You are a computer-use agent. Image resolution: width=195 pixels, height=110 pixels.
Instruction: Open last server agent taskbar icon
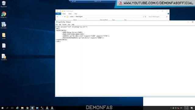52,108
